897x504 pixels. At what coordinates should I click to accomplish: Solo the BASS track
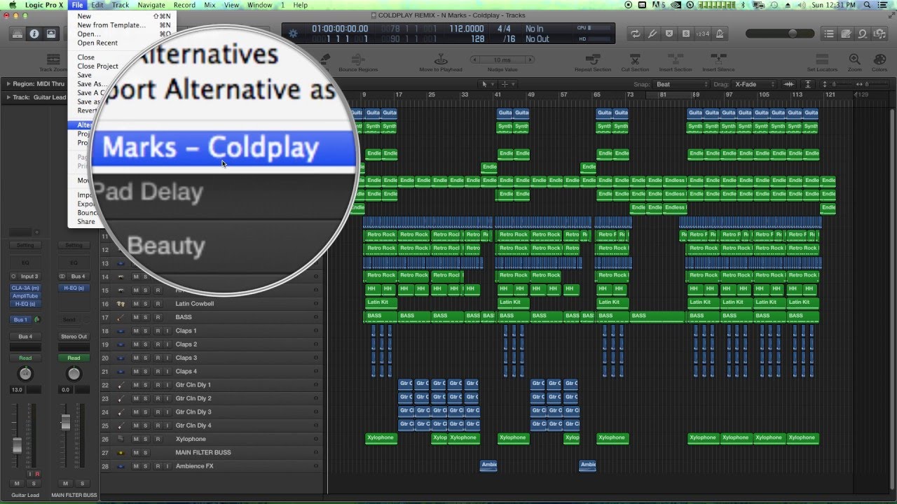146,317
